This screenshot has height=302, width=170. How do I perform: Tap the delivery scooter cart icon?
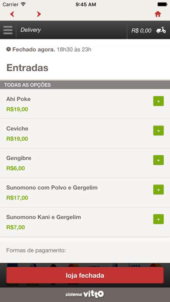point(161,30)
